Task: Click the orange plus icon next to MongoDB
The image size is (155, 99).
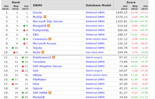Action: (x=49, y=26)
